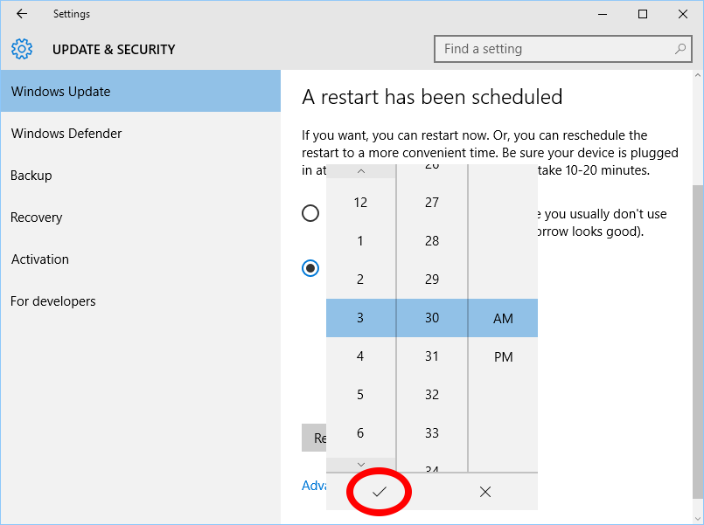Choose hour 3 in the time picker
Viewport: 704px width, 525px height.
point(360,318)
